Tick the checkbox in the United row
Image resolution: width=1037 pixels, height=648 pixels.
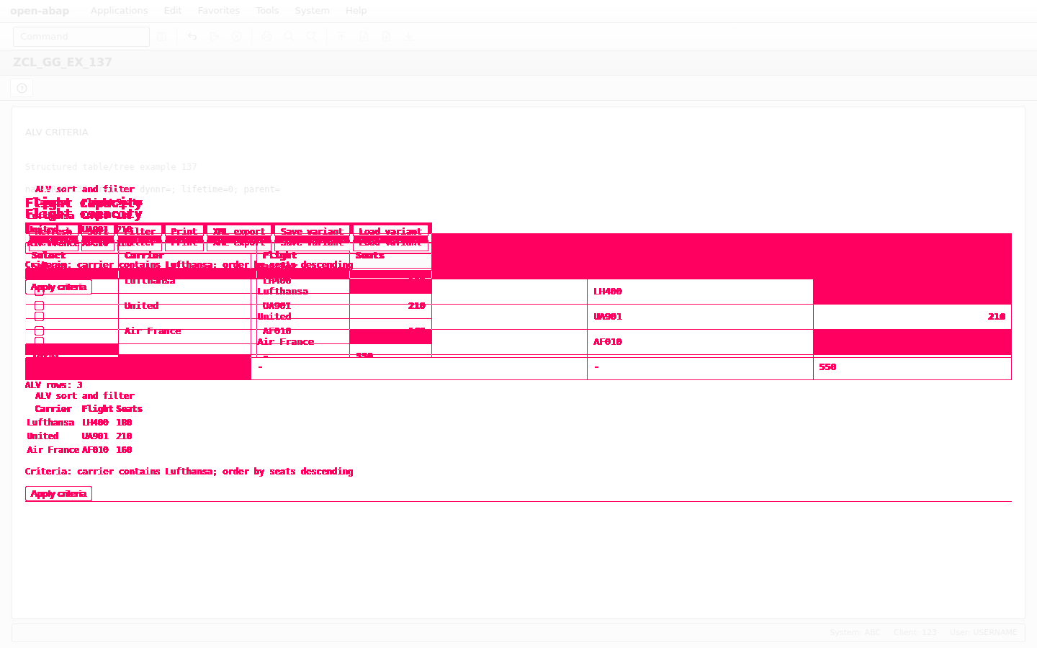click(40, 305)
